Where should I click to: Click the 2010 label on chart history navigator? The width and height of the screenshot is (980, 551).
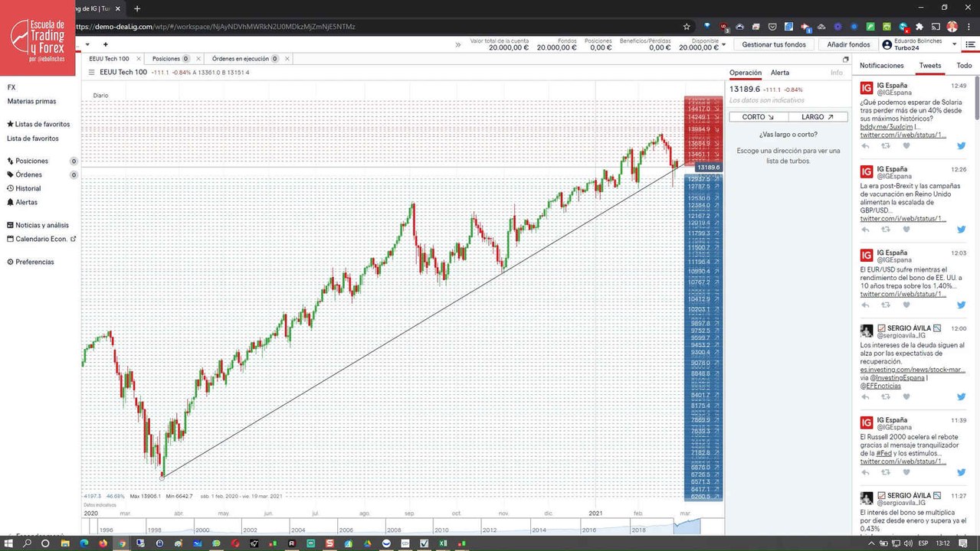point(441,530)
